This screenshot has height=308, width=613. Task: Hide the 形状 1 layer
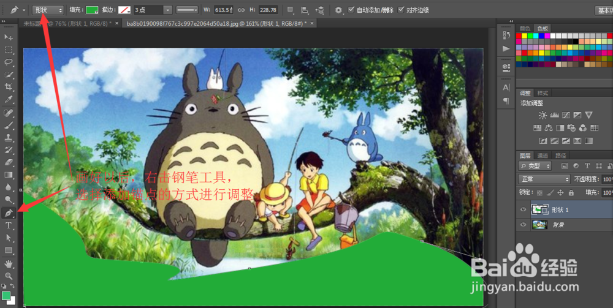click(x=523, y=209)
